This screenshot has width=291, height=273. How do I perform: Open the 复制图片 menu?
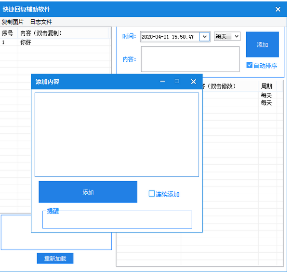pyautogui.click(x=13, y=22)
